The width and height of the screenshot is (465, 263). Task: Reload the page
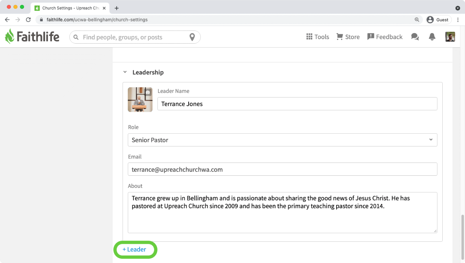(x=28, y=20)
